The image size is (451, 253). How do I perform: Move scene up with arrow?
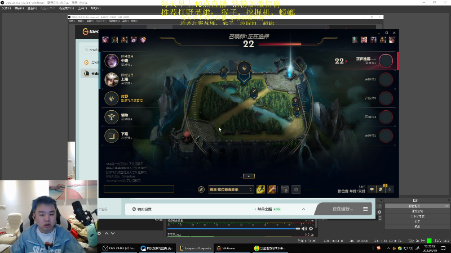(107, 233)
